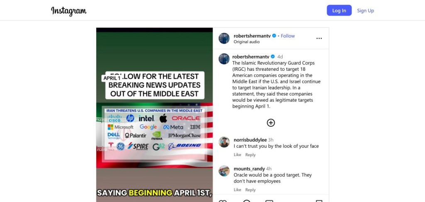Open the mounts_randy username link
This screenshot has width=425, height=202.
tap(249, 169)
